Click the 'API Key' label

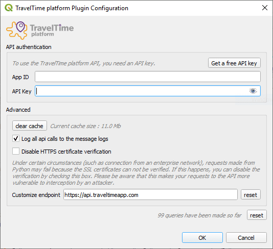(22, 91)
